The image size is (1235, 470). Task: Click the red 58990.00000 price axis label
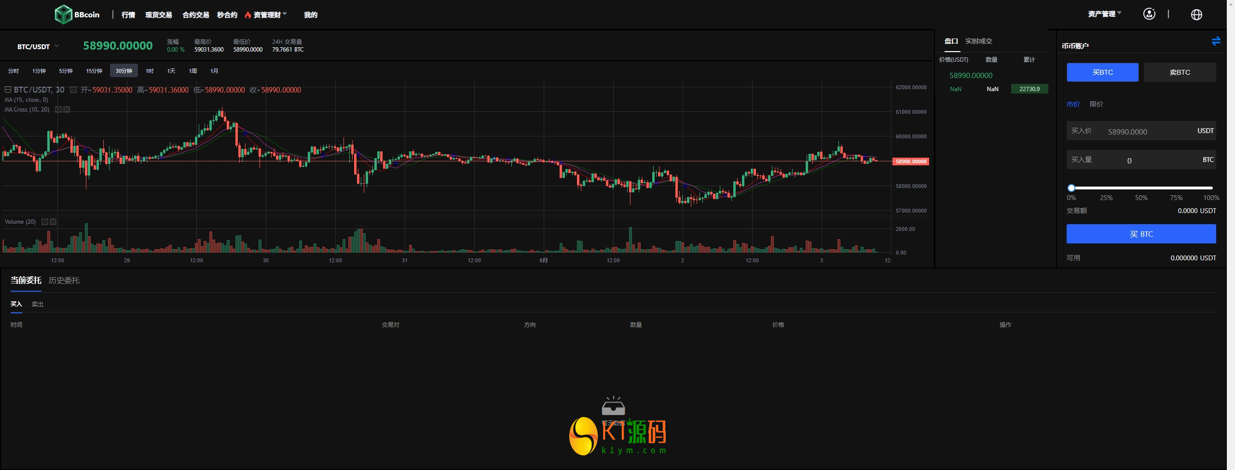(911, 161)
